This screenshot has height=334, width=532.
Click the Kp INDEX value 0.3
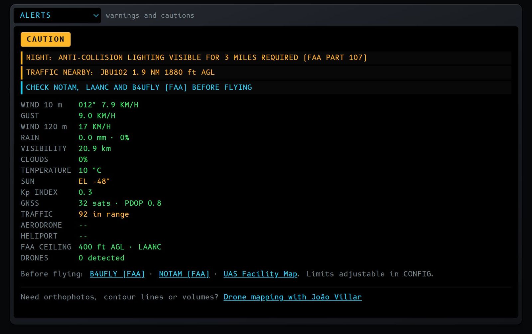pyautogui.click(x=85, y=193)
